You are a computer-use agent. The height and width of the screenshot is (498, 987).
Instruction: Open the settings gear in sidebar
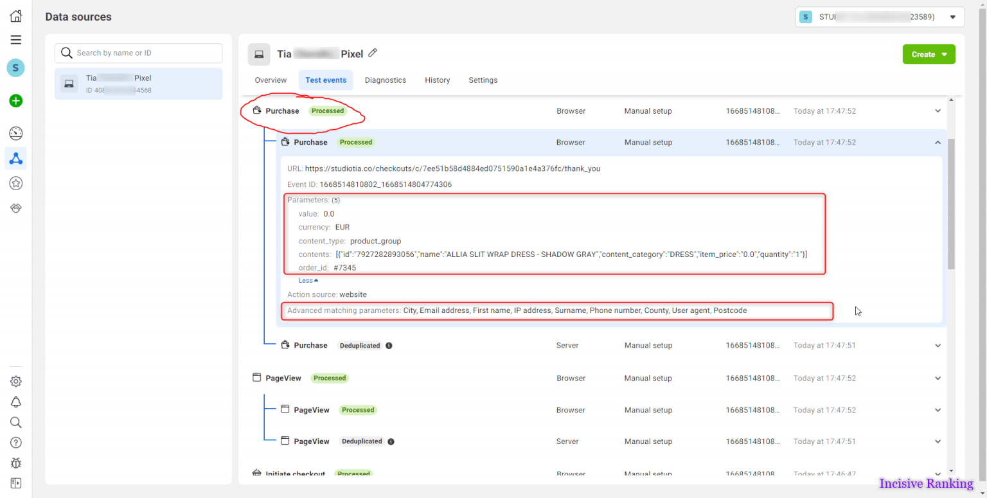point(16,381)
